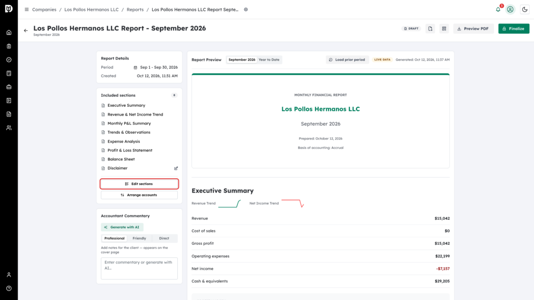Select the Profit & Loss Statement section
The height and width of the screenshot is (300, 534).
click(130, 151)
